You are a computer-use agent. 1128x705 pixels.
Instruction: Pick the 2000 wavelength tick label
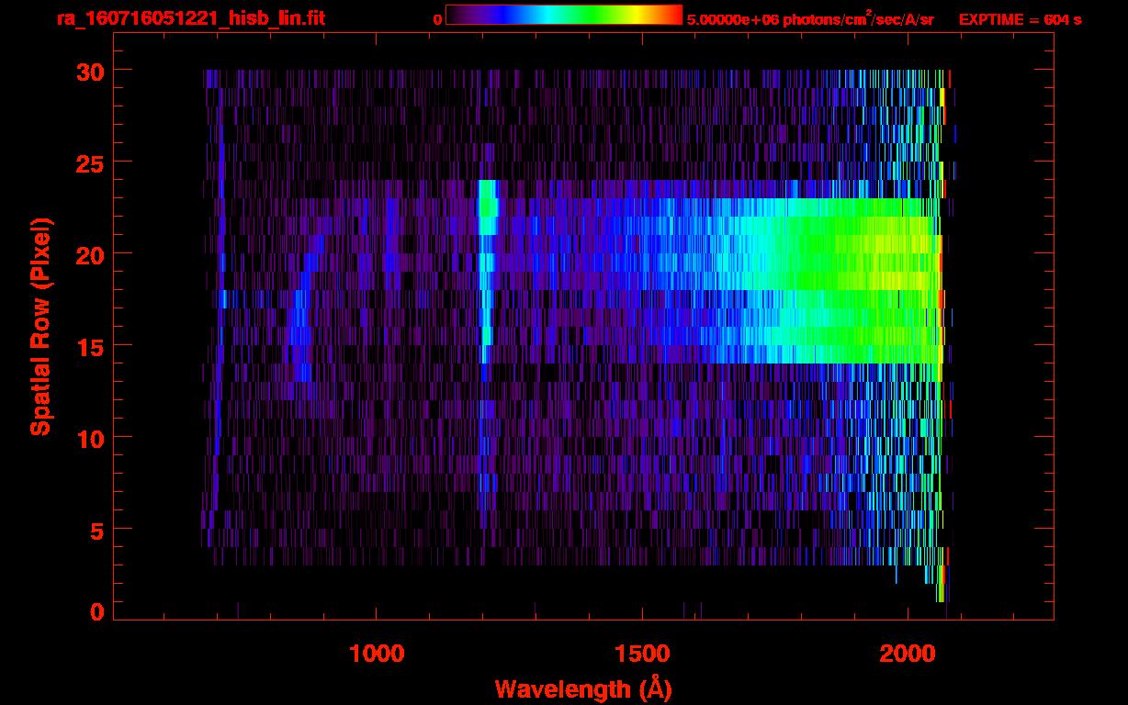click(x=907, y=654)
